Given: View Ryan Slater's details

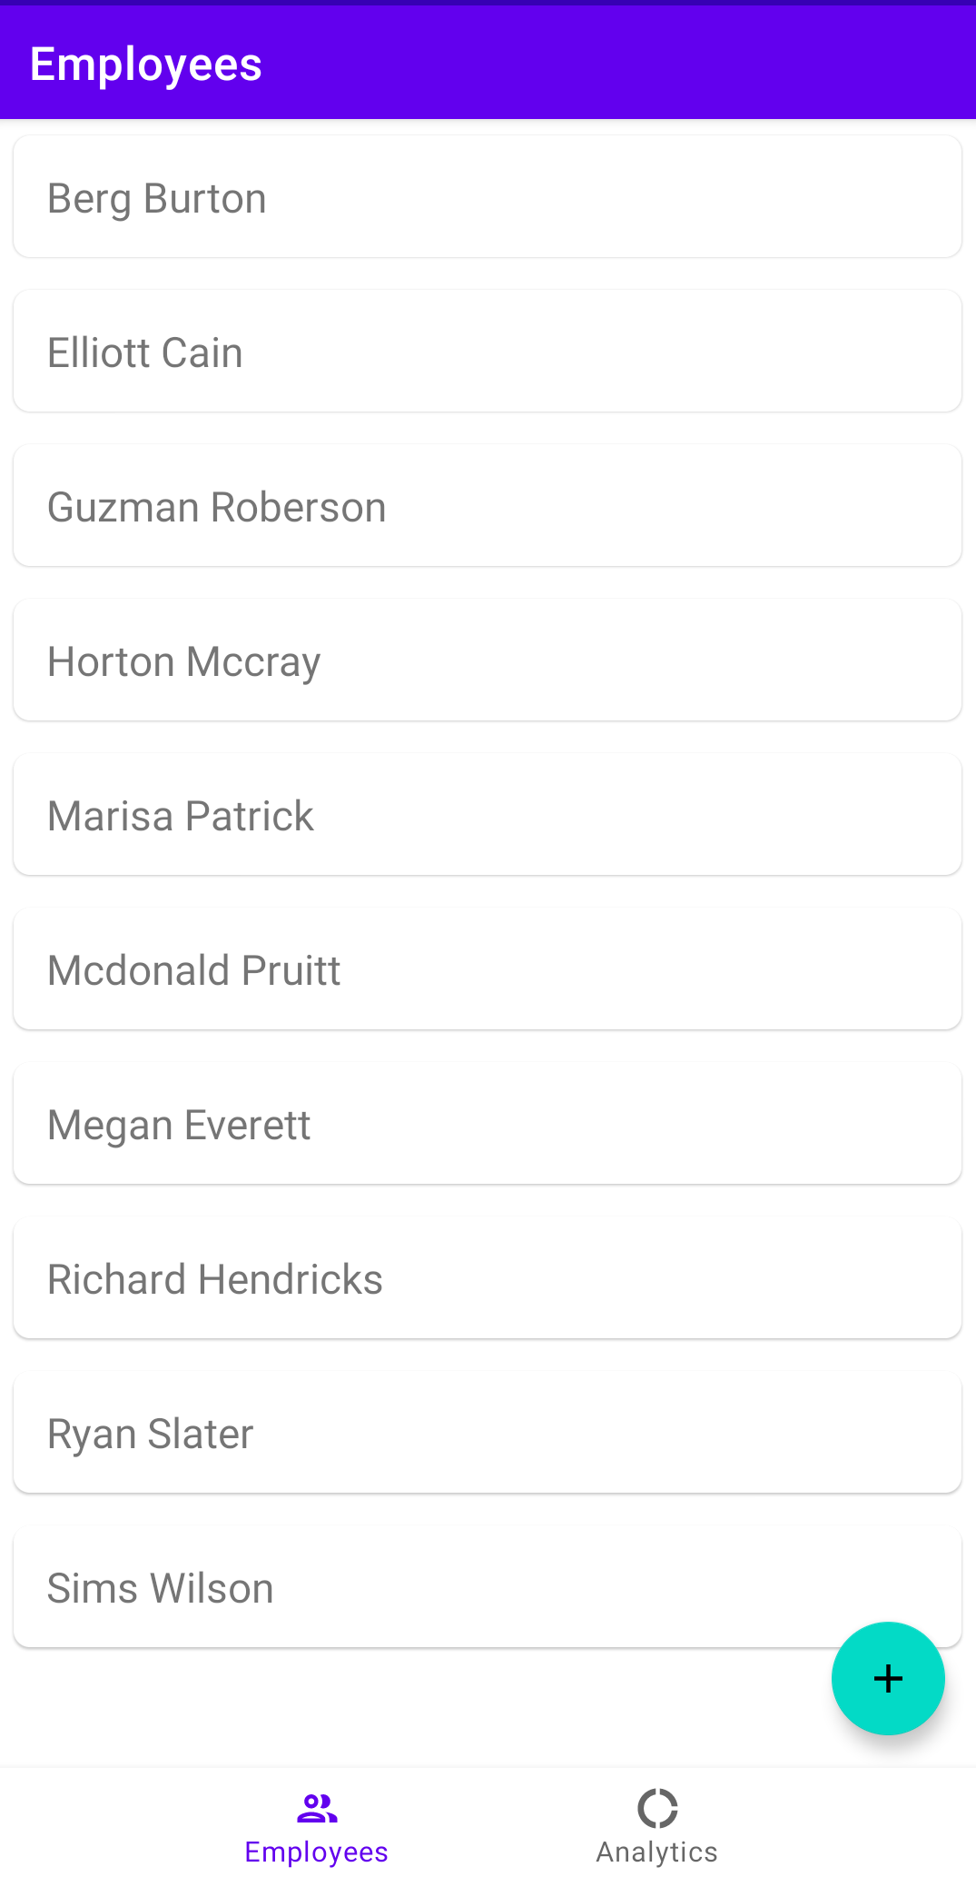Looking at the screenshot, I should (x=488, y=1432).
